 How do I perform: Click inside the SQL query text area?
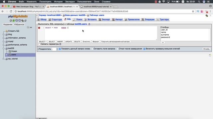tap(101, 33)
